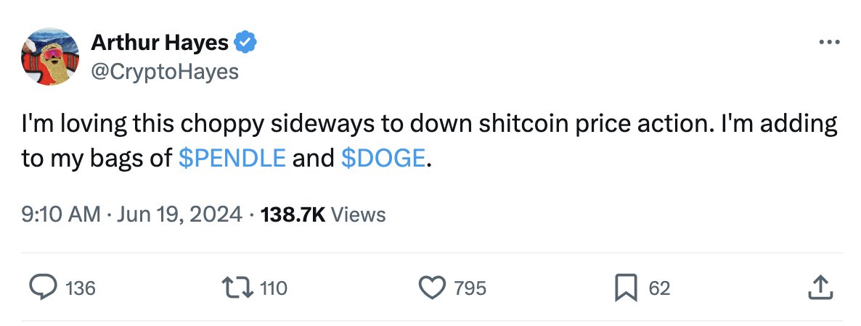Viewport: 861px width, 326px height.
Task: Click the tweet body text
Action: click(x=428, y=124)
